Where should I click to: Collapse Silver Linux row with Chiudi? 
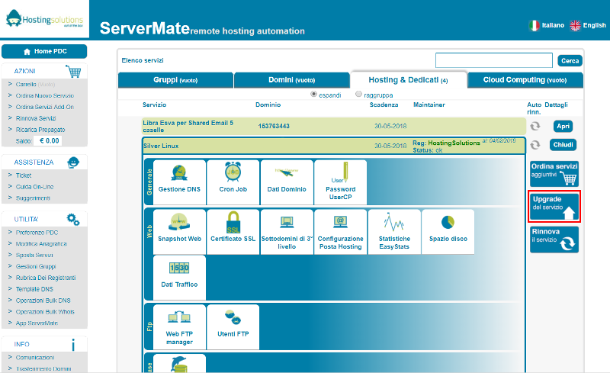(563, 145)
